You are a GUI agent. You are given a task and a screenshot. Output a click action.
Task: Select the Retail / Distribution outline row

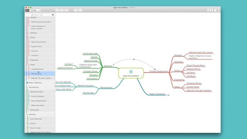[40, 83]
